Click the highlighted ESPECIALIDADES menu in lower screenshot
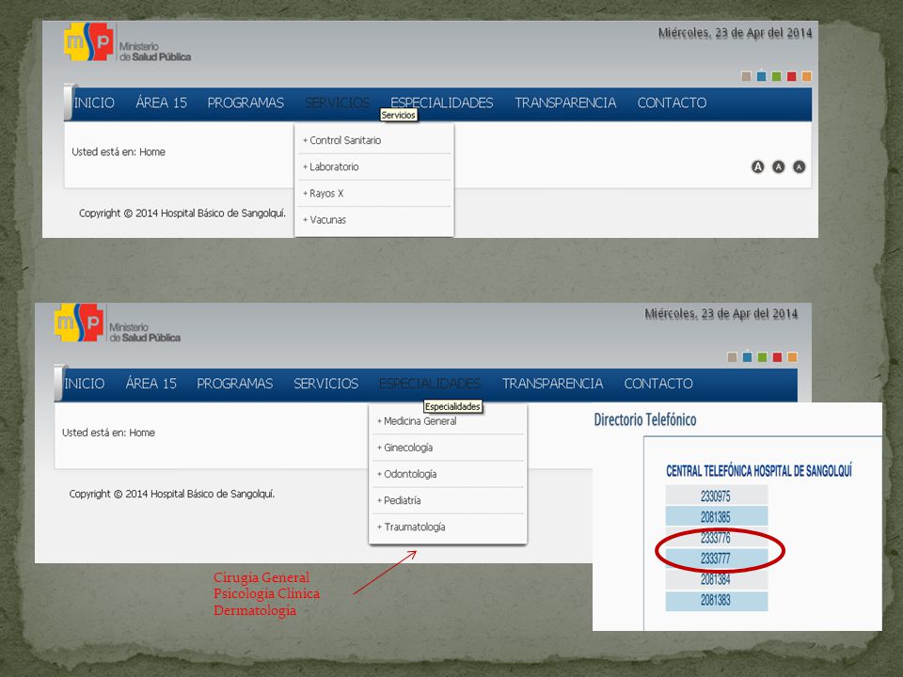 point(430,384)
